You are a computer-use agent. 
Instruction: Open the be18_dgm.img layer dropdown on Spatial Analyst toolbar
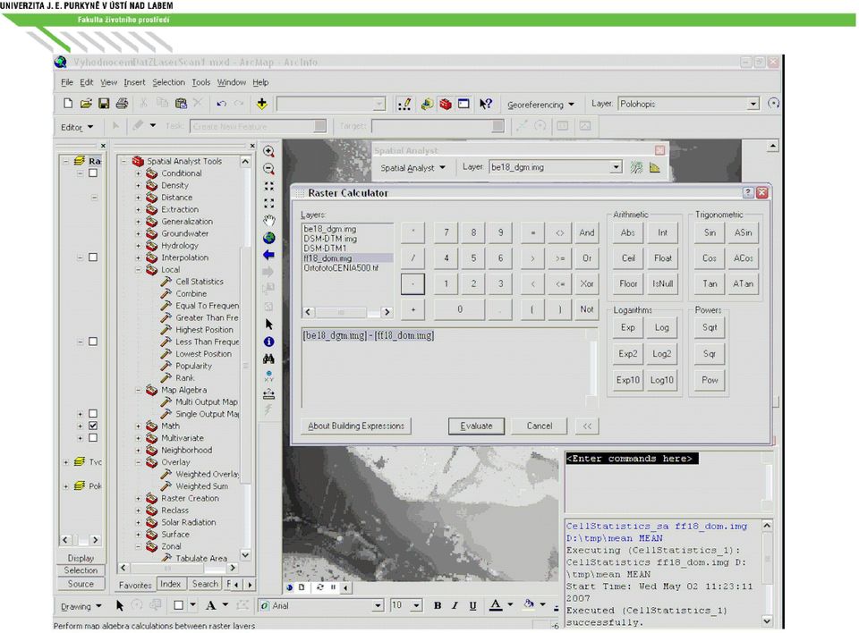point(617,167)
